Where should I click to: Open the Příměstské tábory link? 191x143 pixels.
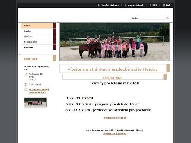115,134
